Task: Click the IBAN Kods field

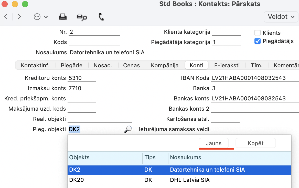Action: tap(255, 78)
